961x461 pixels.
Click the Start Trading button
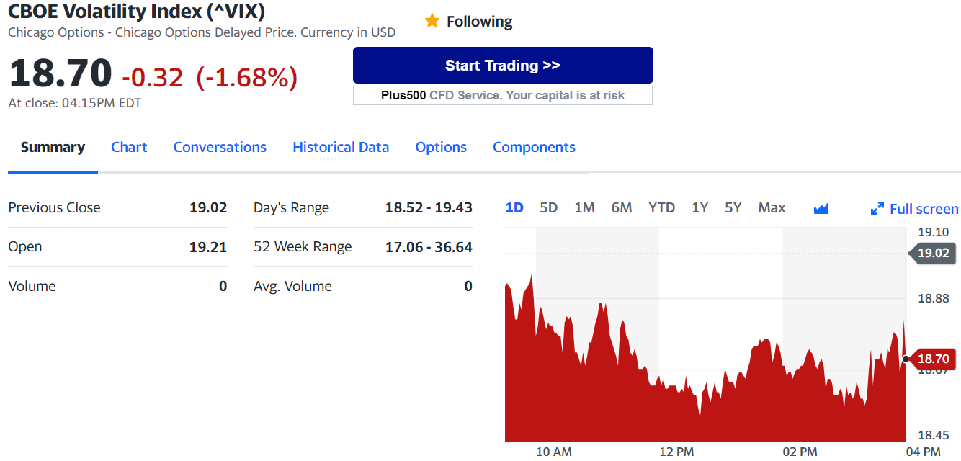pyautogui.click(x=503, y=66)
